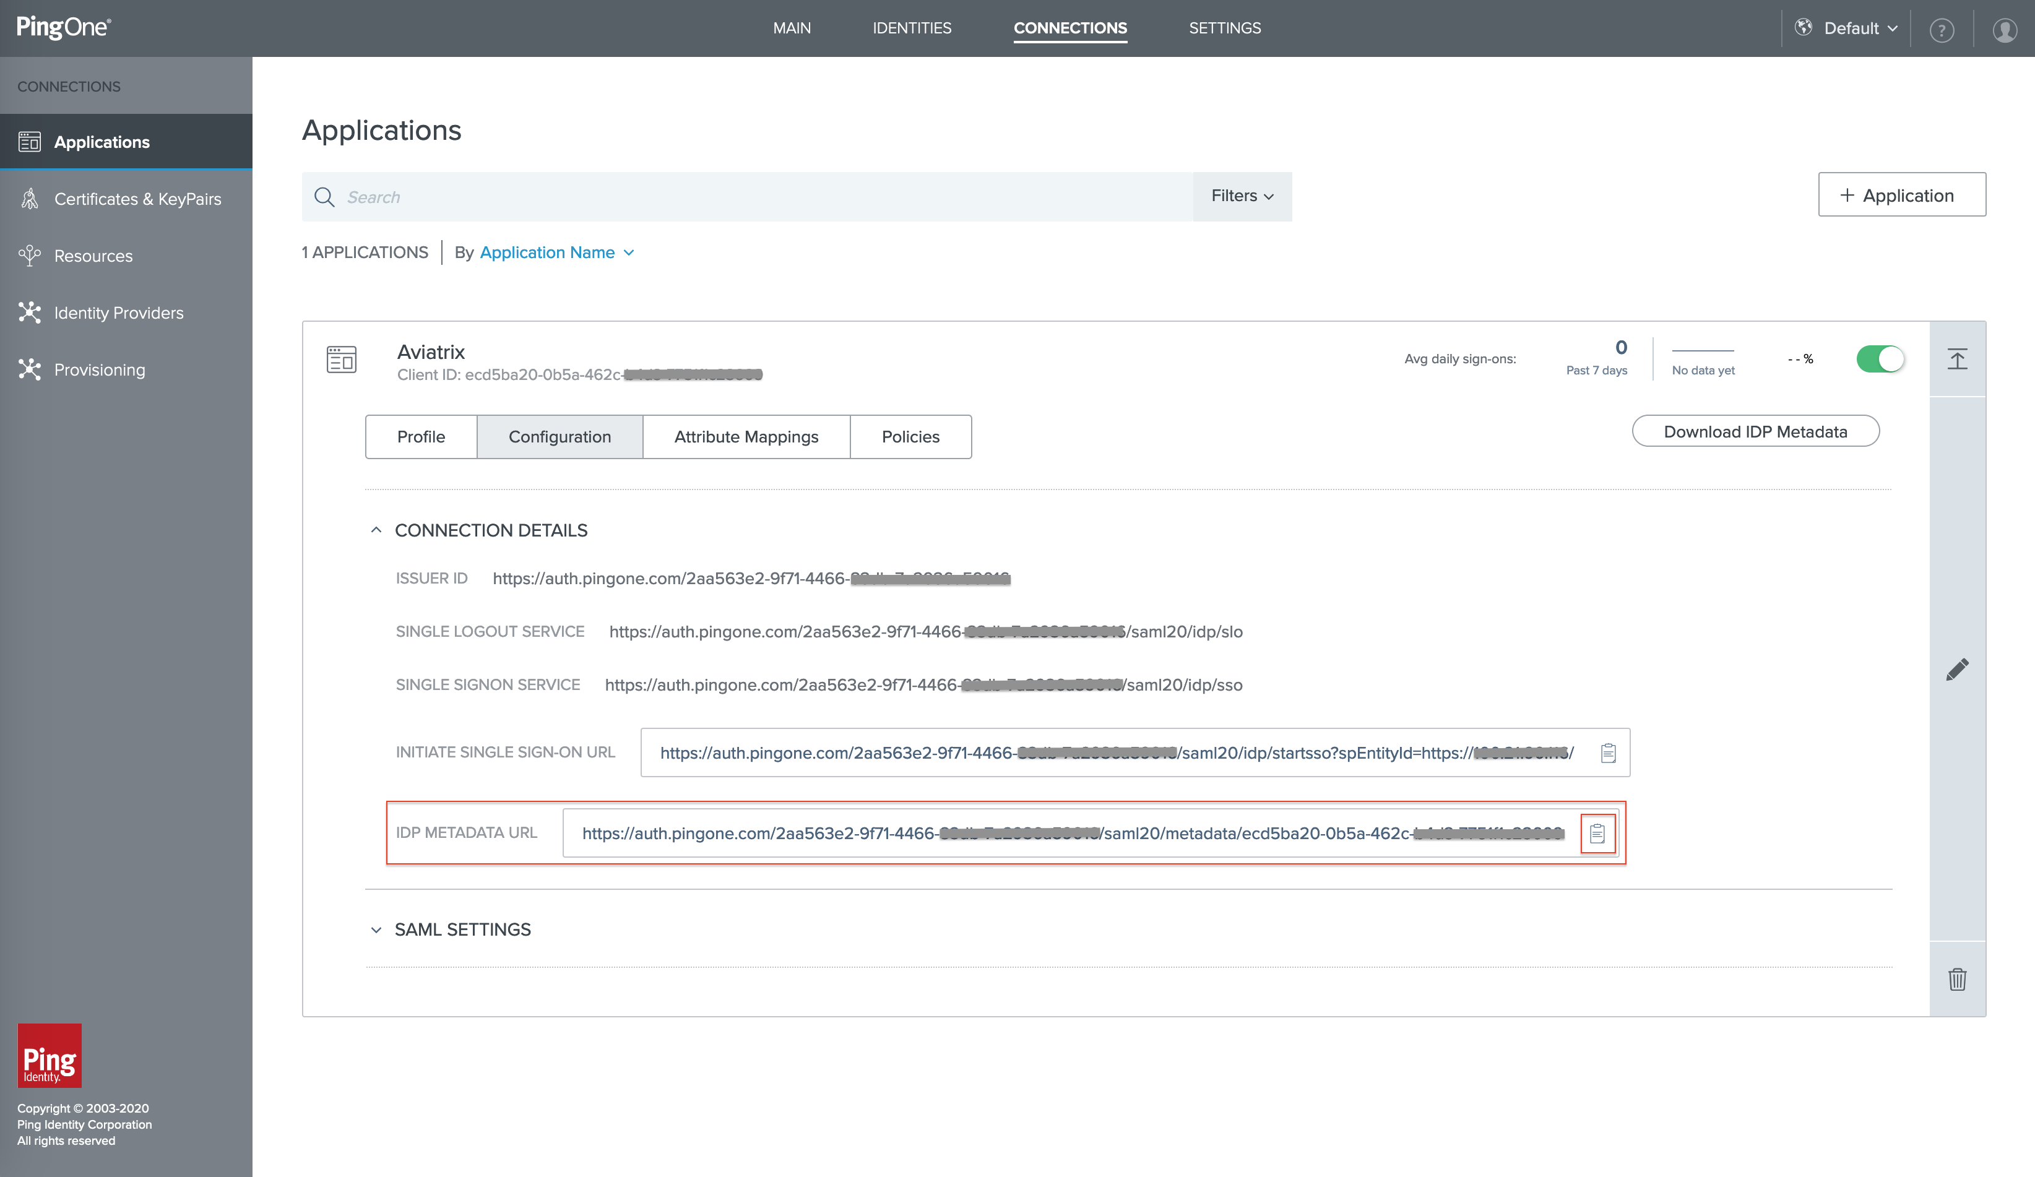Image resolution: width=2035 pixels, height=1177 pixels.
Task: Open Identity Providers in the sidebar
Action: 126,313
